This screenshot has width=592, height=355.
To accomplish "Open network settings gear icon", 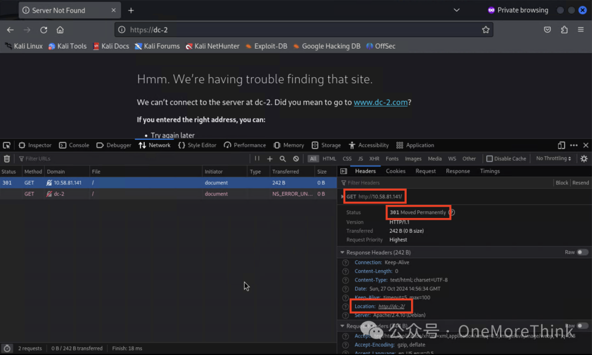I will 584,159.
